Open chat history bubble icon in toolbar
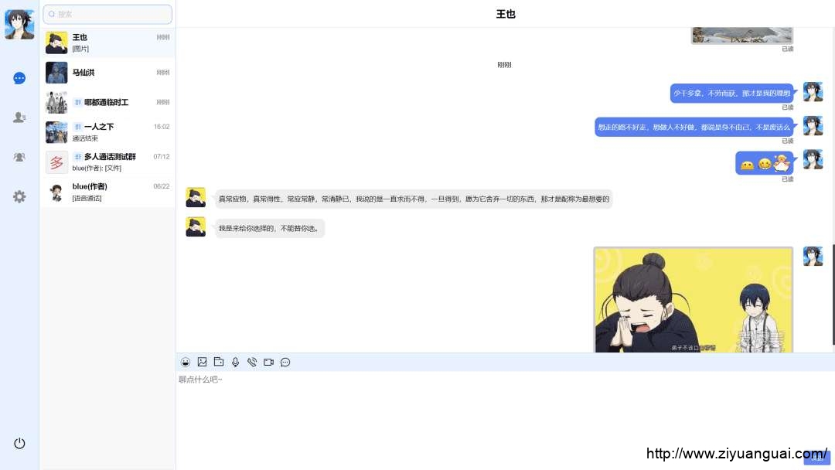The width and height of the screenshot is (835, 470). 285,362
